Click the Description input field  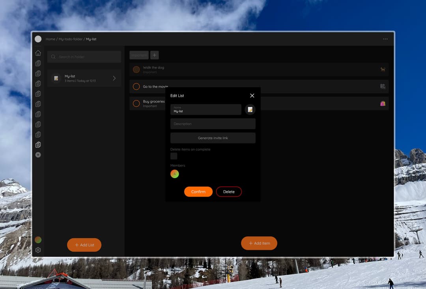pyautogui.click(x=213, y=124)
